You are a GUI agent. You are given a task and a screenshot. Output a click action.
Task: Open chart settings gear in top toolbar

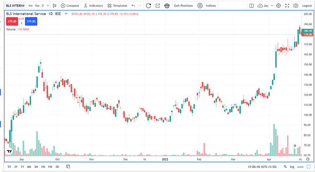click(x=278, y=5)
